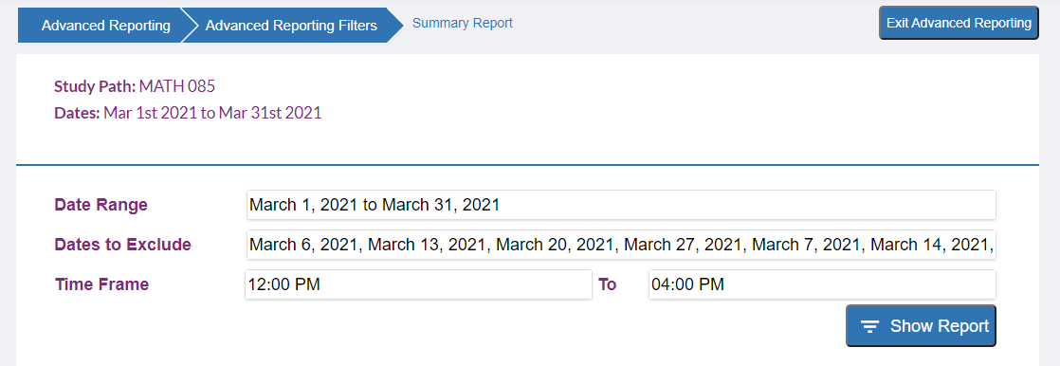This screenshot has width=1060, height=366.
Task: Open the Dates to Exclude field
Action: coord(621,245)
